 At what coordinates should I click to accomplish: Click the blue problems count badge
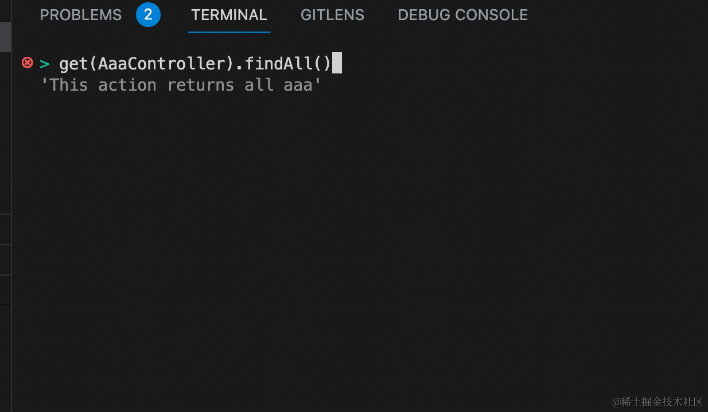(148, 15)
